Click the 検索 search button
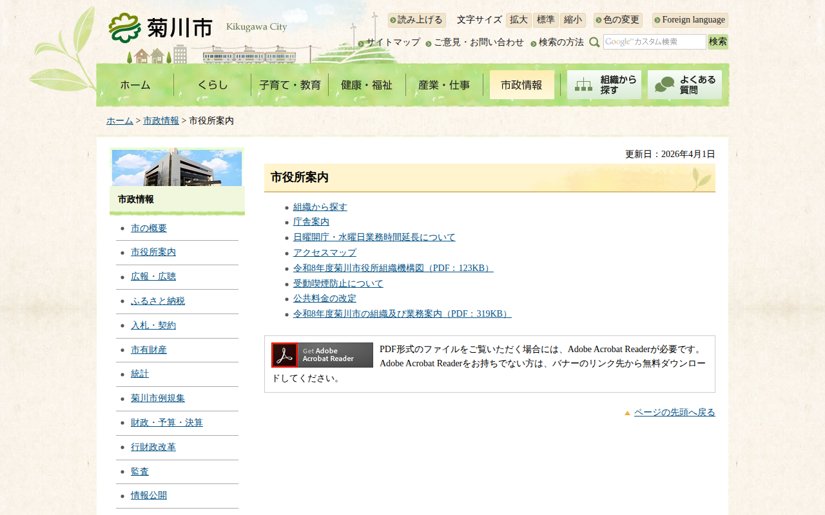The height and width of the screenshot is (515, 825). 718,42
